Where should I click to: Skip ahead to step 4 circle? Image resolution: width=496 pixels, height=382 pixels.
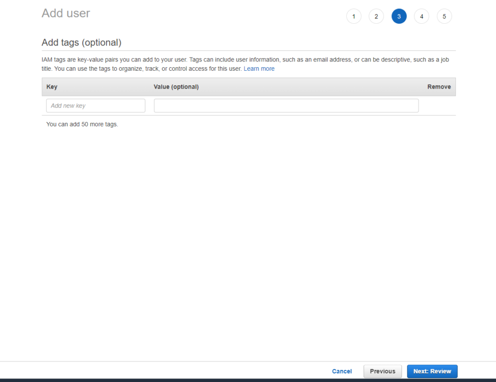click(x=421, y=16)
